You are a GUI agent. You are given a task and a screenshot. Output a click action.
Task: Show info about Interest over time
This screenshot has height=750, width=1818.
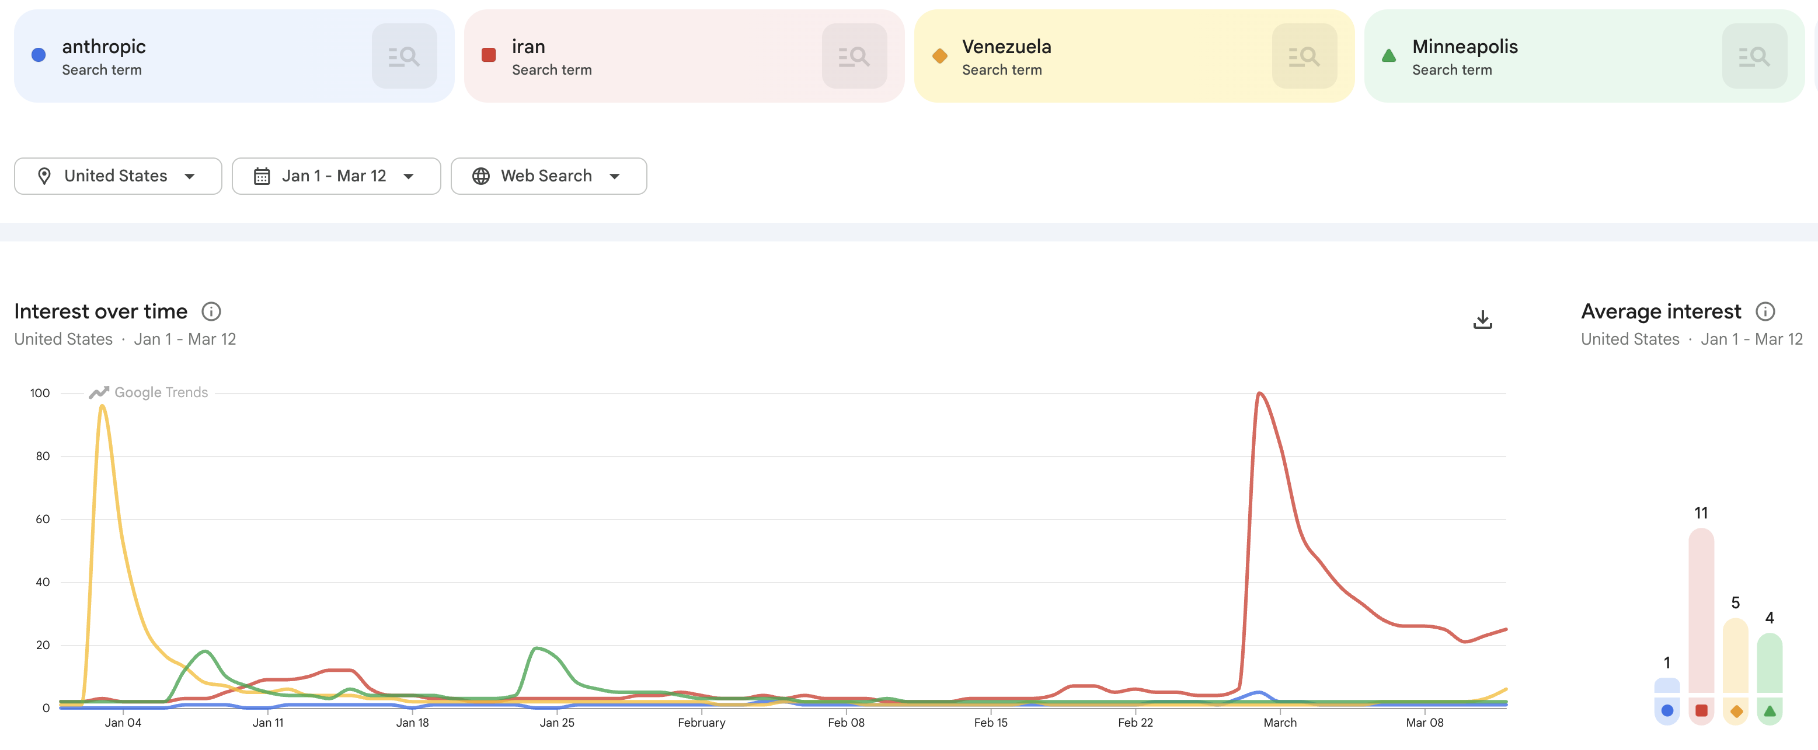(x=211, y=311)
